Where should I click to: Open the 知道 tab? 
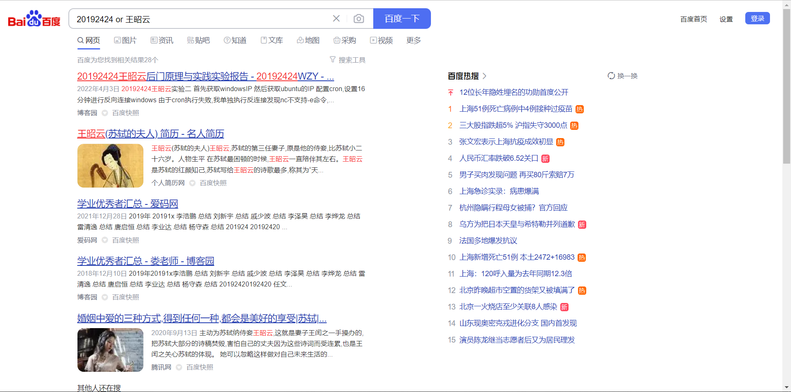[235, 40]
